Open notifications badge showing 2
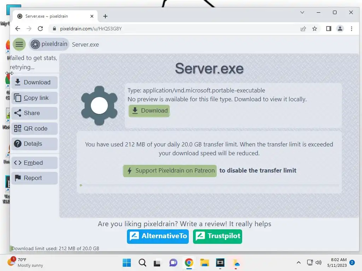Screen dimensions: 362x271 click(352, 263)
